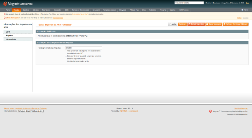
Task: Open the Site Oficial Magento link
Action: [x=241, y=108]
